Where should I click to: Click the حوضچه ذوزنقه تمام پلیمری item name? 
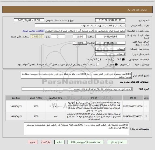(94, 116)
